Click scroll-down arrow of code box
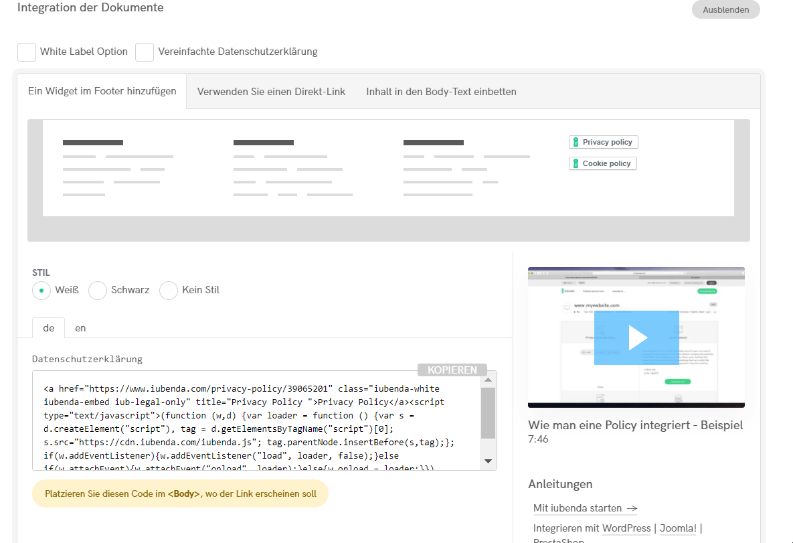The image size is (793, 543). tap(488, 461)
